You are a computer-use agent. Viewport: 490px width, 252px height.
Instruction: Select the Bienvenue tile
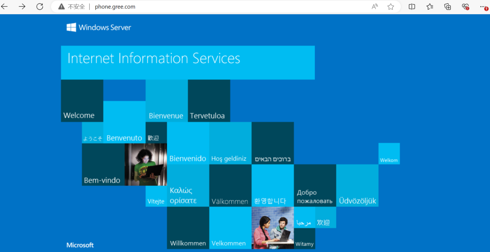tap(166, 101)
